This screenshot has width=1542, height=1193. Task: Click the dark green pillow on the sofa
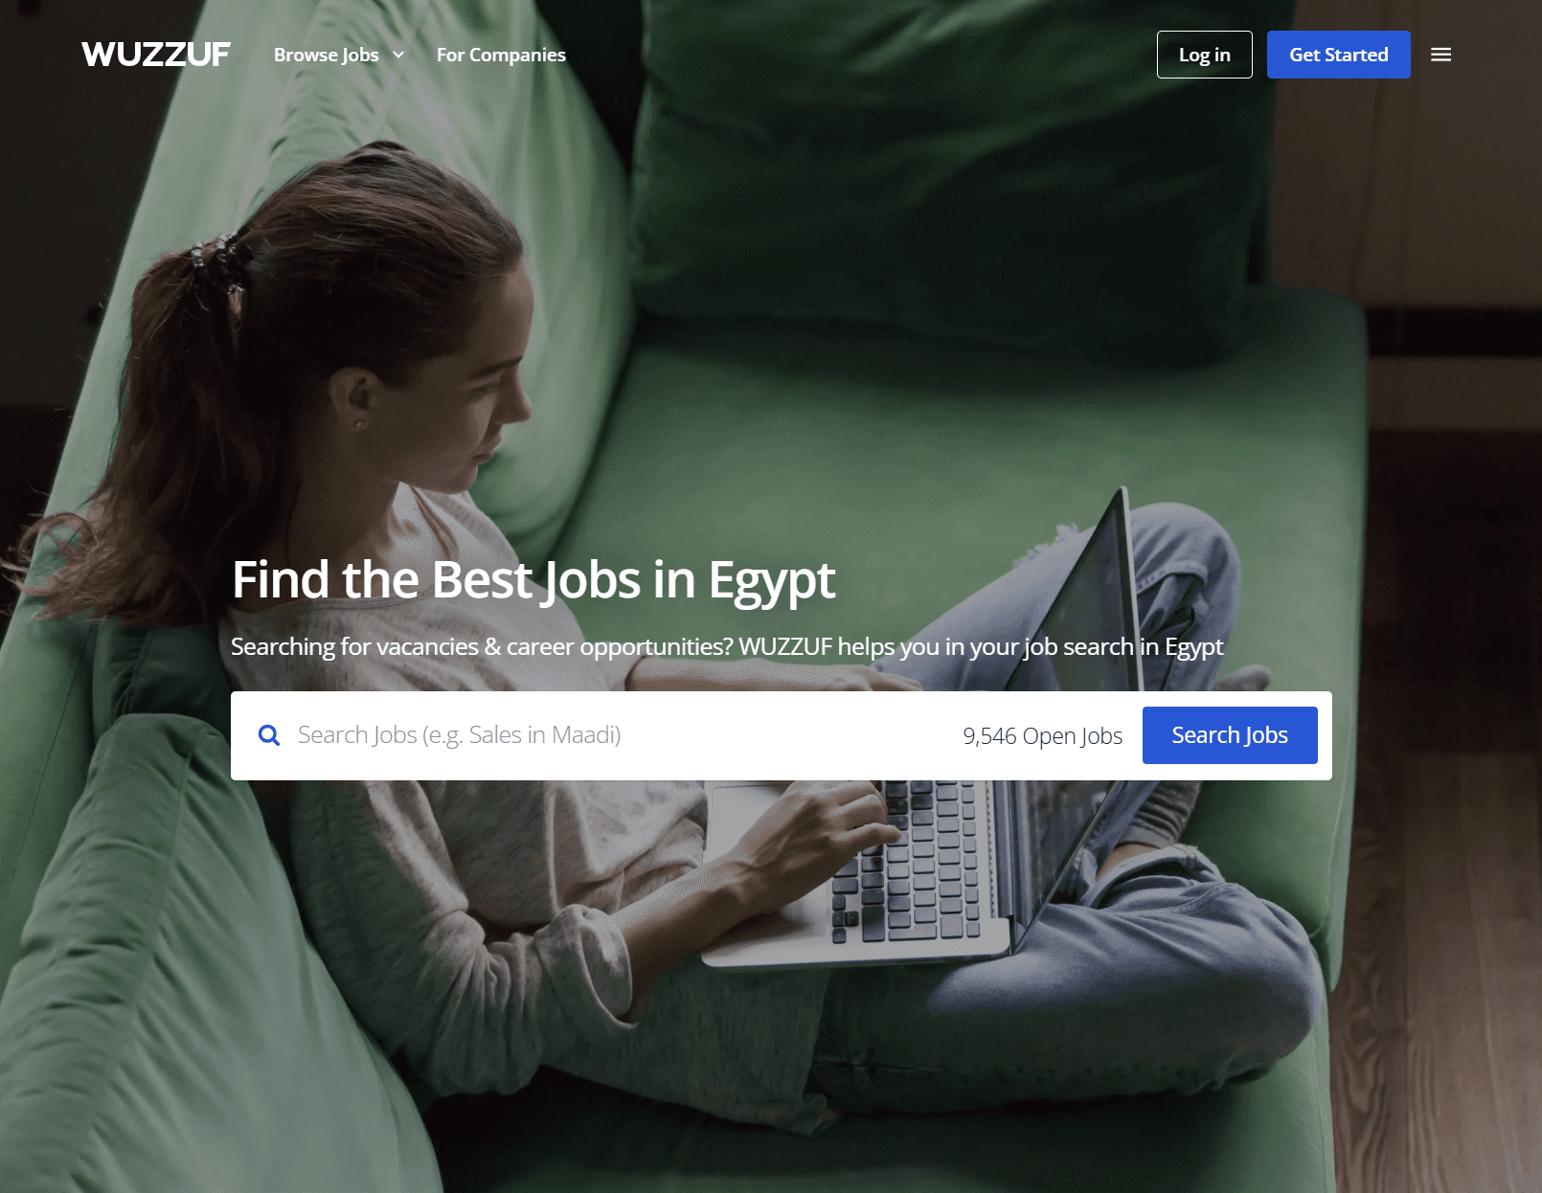pyautogui.click(x=948, y=163)
